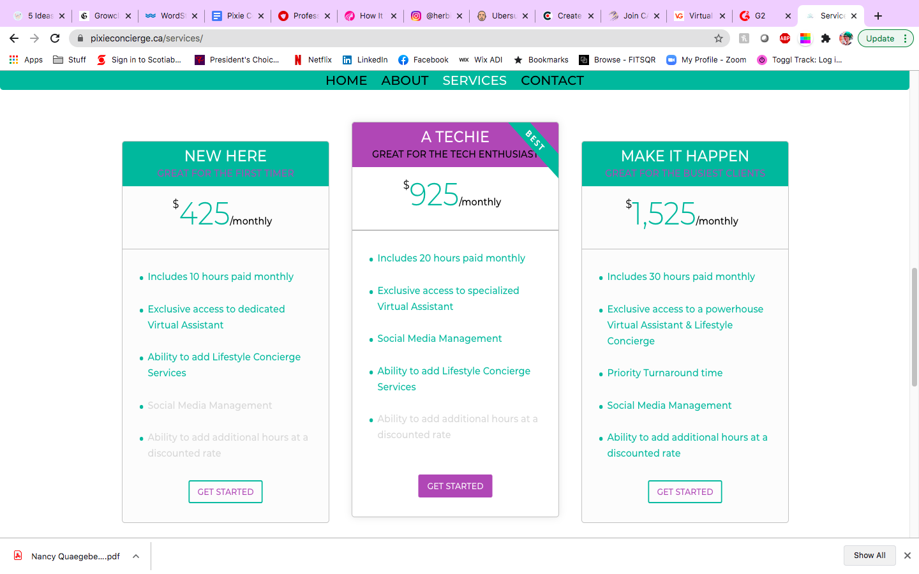This screenshot has width=919, height=574.
Task: Open the Honey extension icon
Action: pyautogui.click(x=744, y=38)
